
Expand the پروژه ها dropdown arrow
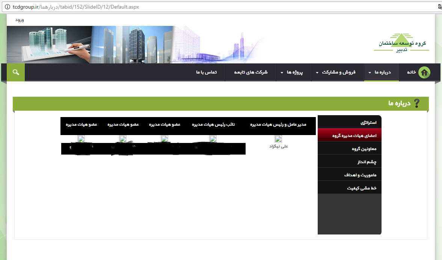coord(282,73)
